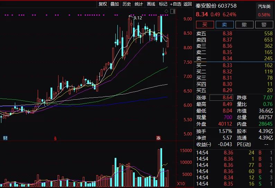Select the 14:54 trade with 12 lots

point(234,178)
